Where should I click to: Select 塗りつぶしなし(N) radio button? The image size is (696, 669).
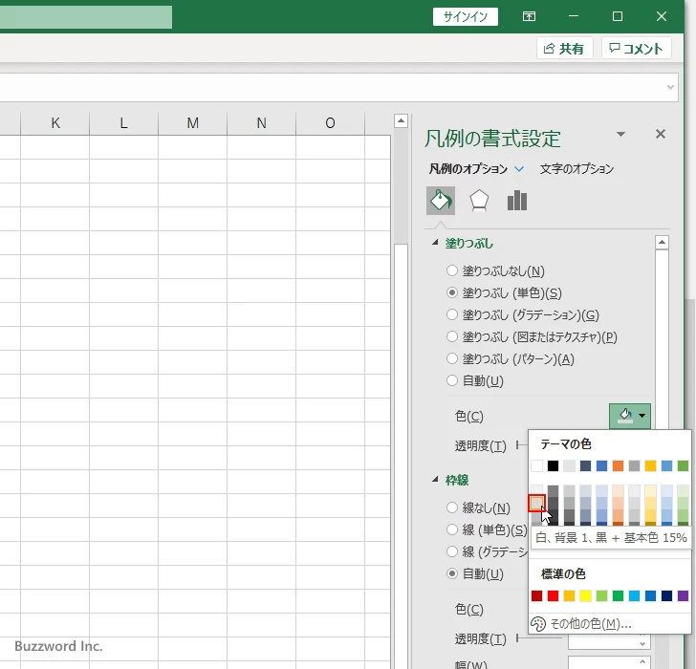[452, 270]
